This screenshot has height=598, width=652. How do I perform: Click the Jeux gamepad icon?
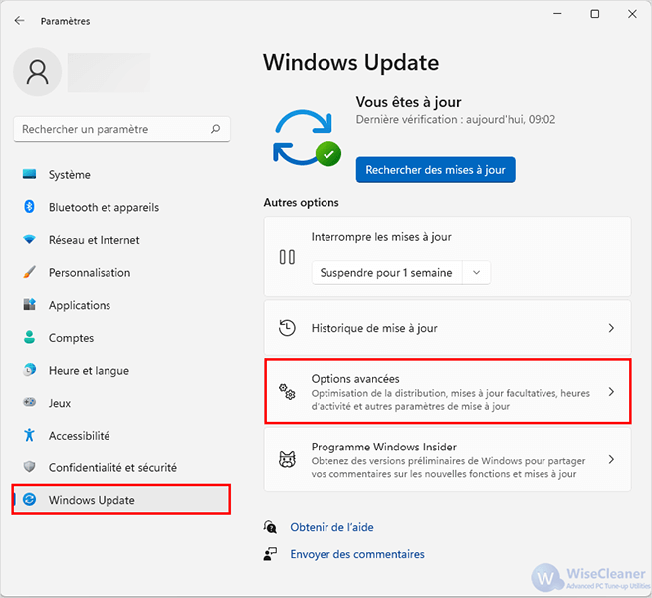point(29,403)
